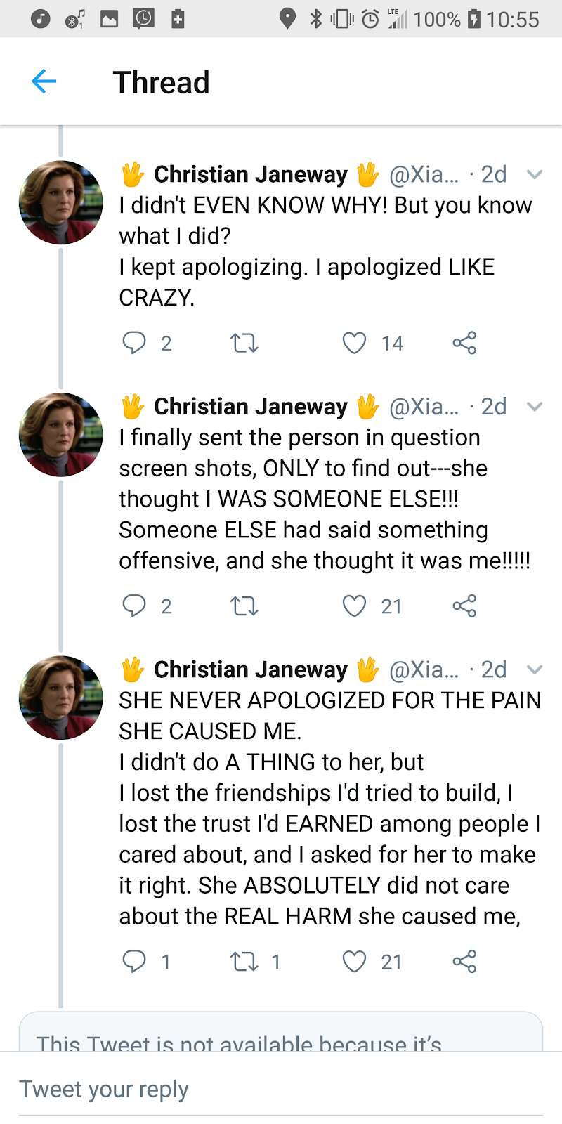This screenshot has width=562, height=1124.
Task: Open Christian Janeway's name on the first tweet
Action: coord(250,174)
